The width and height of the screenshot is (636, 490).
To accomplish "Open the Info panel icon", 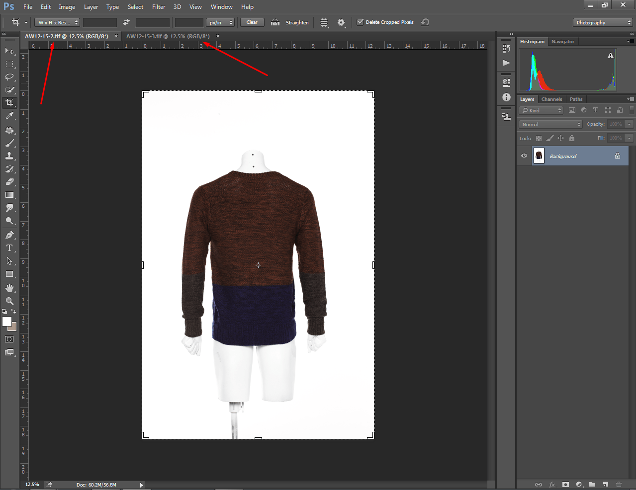I will [x=506, y=97].
